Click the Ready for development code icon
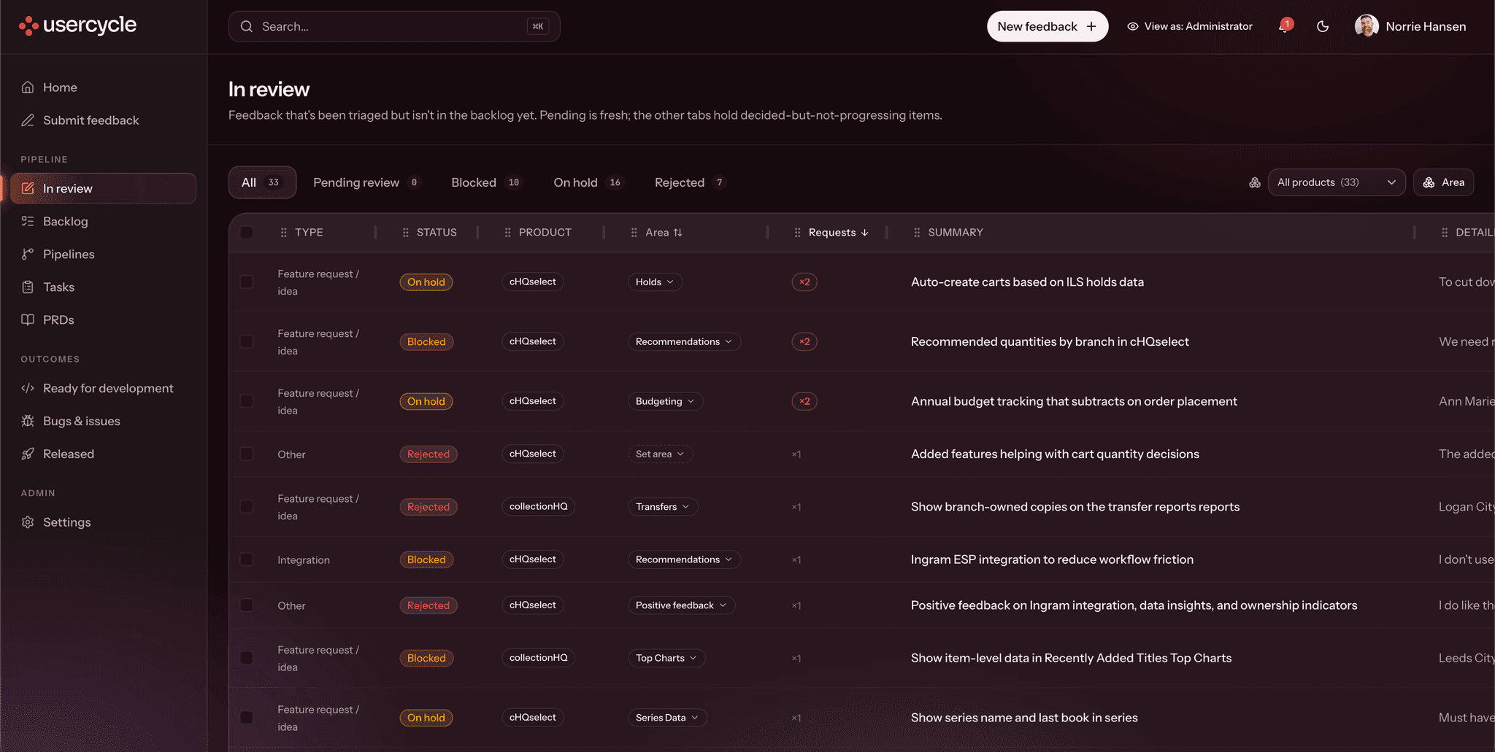The width and height of the screenshot is (1495, 752). click(x=28, y=388)
